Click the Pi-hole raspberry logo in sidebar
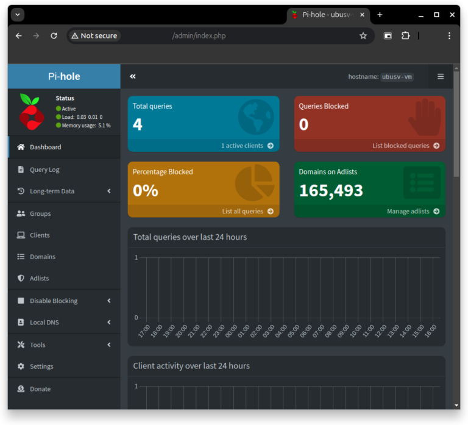Viewport: 468px width, 425px height. pyautogui.click(x=31, y=112)
